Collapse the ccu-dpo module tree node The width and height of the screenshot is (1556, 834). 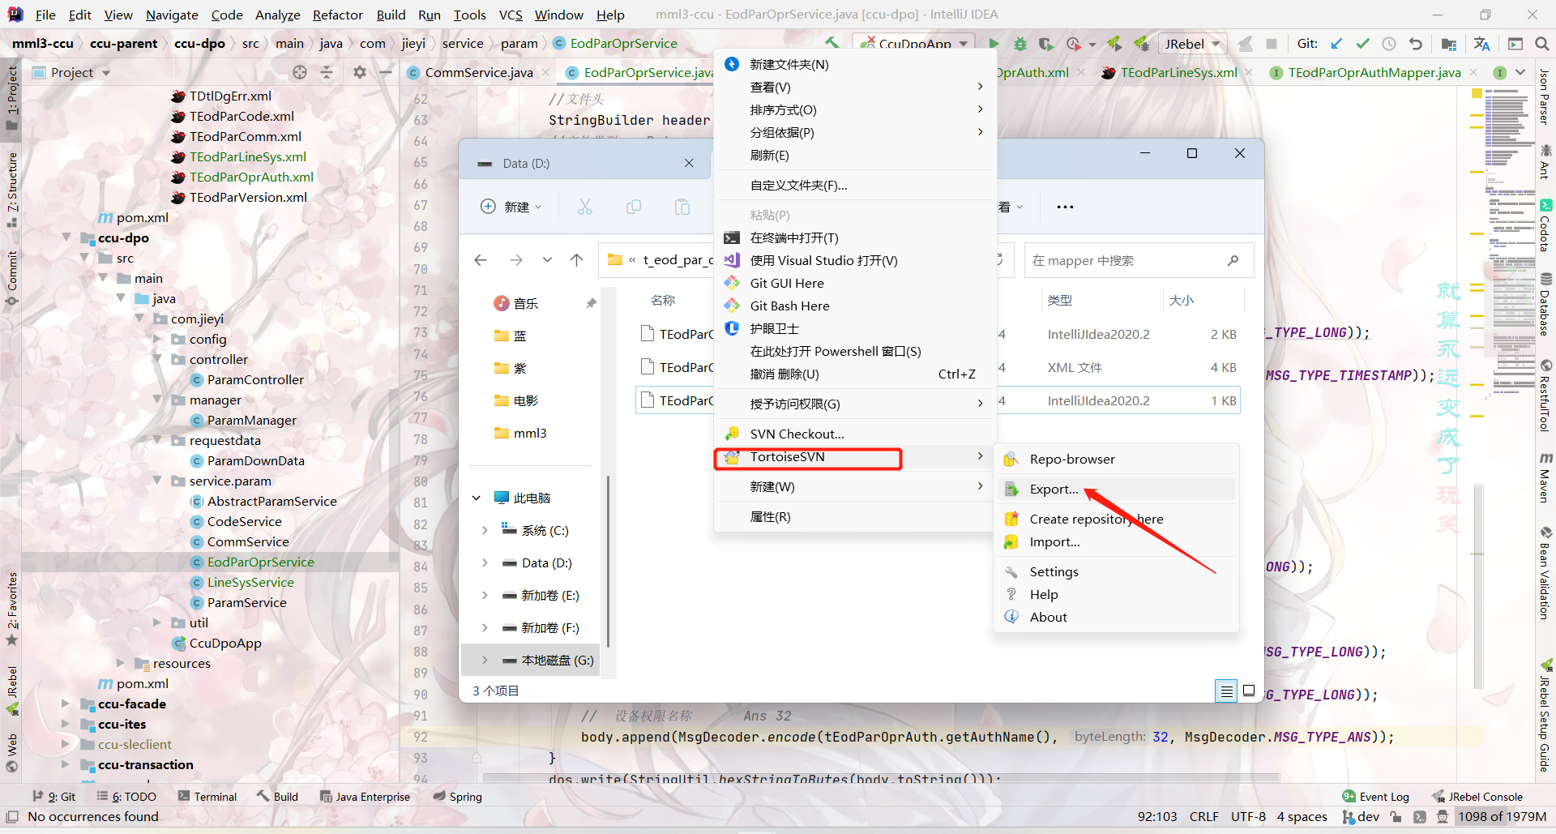67,237
